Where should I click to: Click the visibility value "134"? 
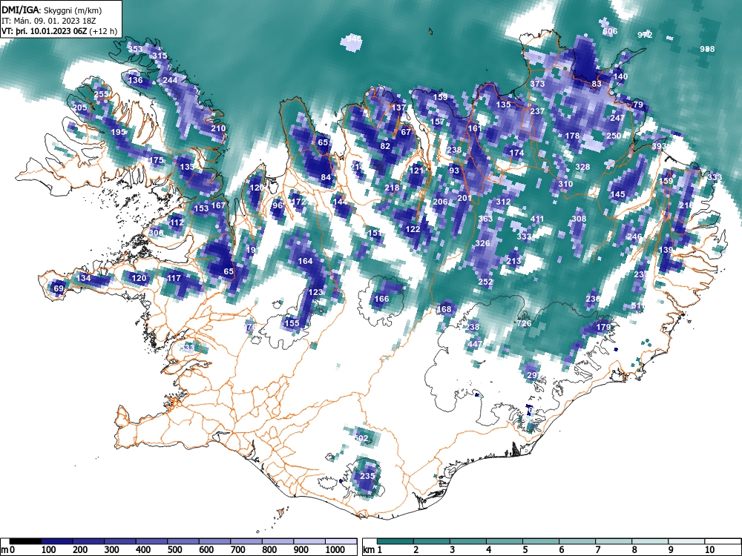tap(83, 278)
